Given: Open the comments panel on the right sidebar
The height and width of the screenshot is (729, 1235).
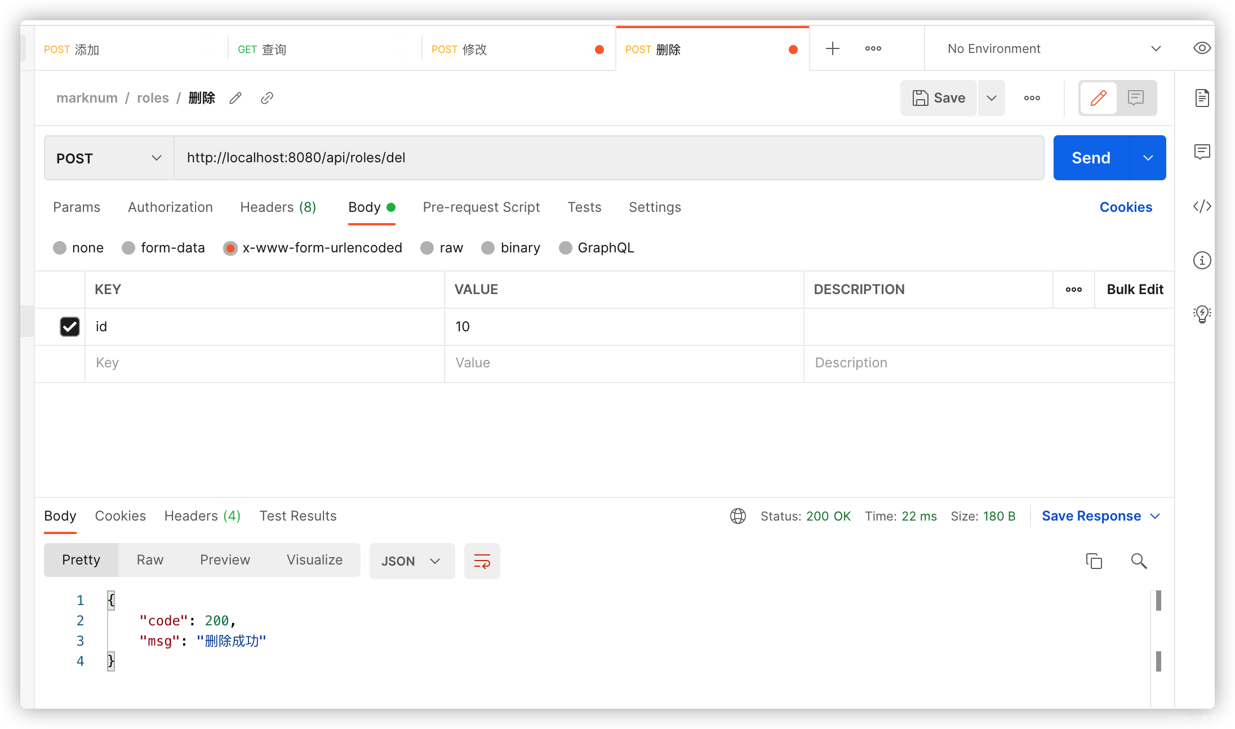Looking at the screenshot, I should (1202, 151).
